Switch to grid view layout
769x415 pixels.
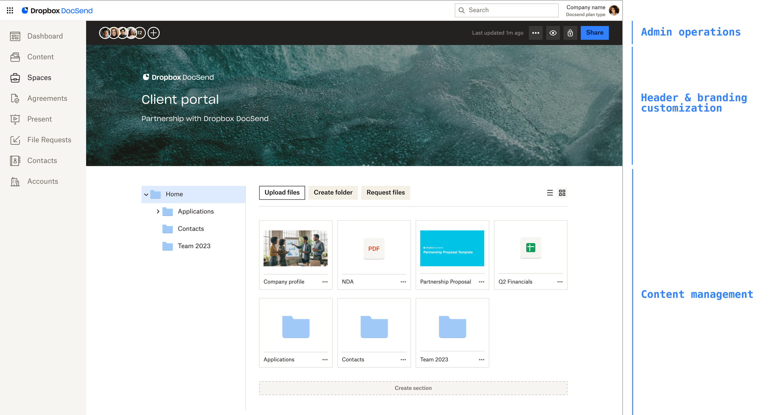(562, 193)
